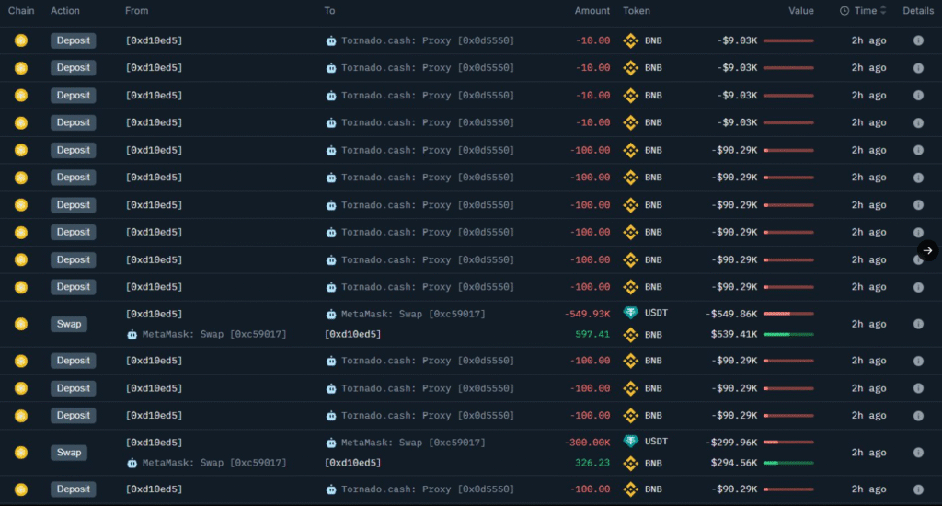Open the info icon of the bottommost Deposit row
This screenshot has height=506, width=942.
(918, 489)
